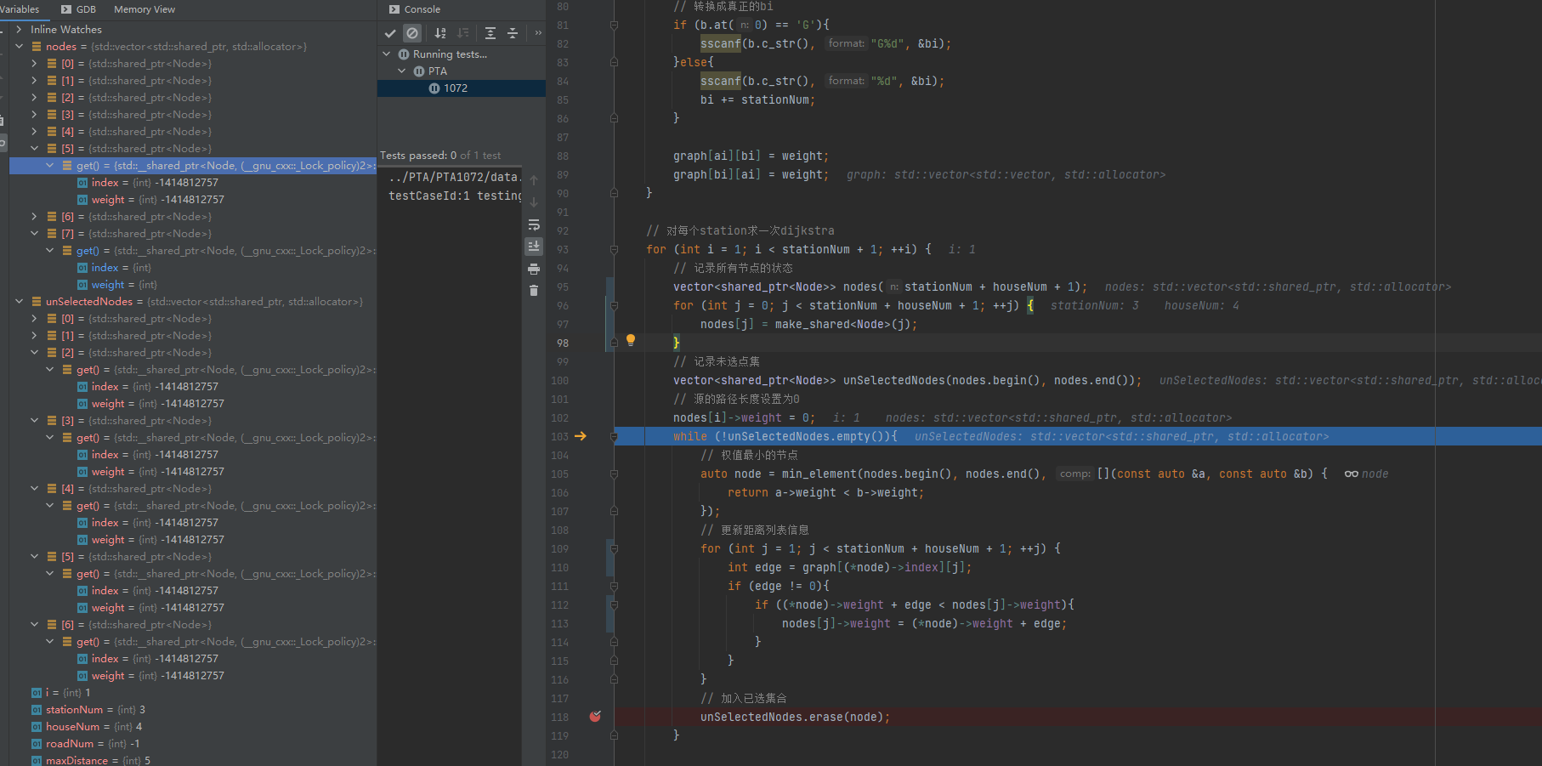This screenshot has width=1542, height=766.
Task: Collapse the Running tests tree node
Action: [x=387, y=54]
